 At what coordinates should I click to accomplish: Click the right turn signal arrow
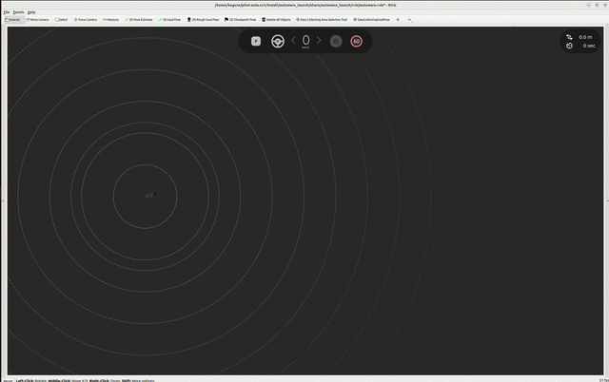point(319,40)
